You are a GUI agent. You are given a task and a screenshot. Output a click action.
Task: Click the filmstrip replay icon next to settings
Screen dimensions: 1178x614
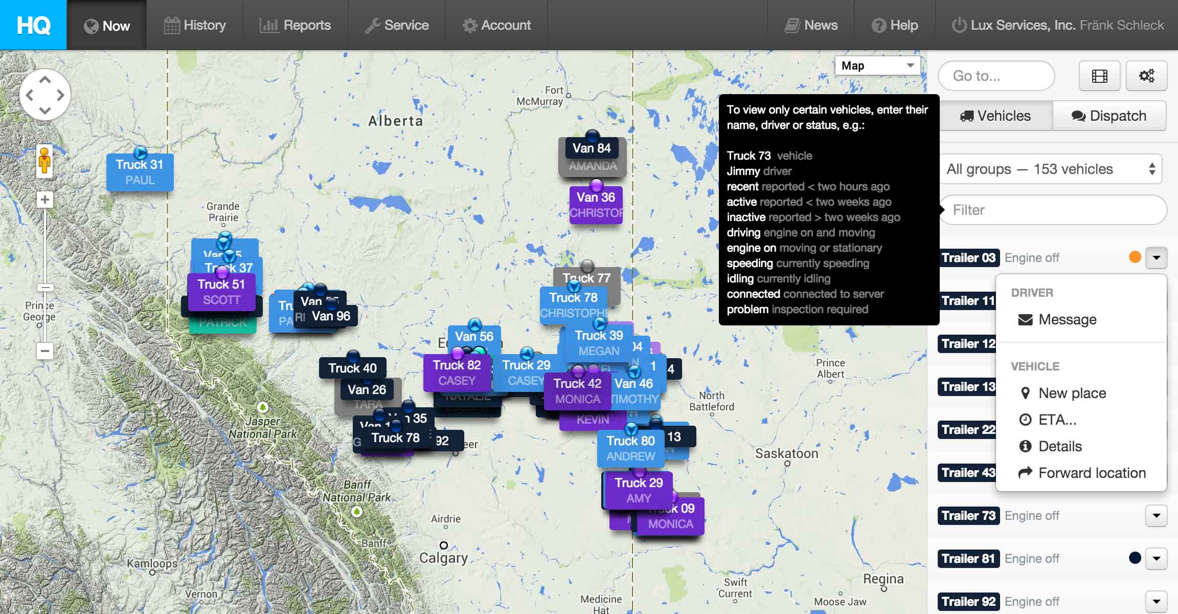pos(1099,75)
